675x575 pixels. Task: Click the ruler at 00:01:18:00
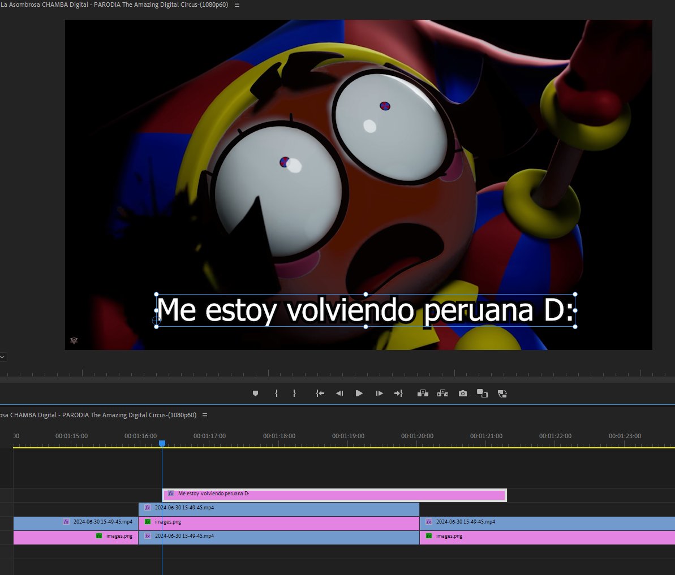pyautogui.click(x=279, y=436)
